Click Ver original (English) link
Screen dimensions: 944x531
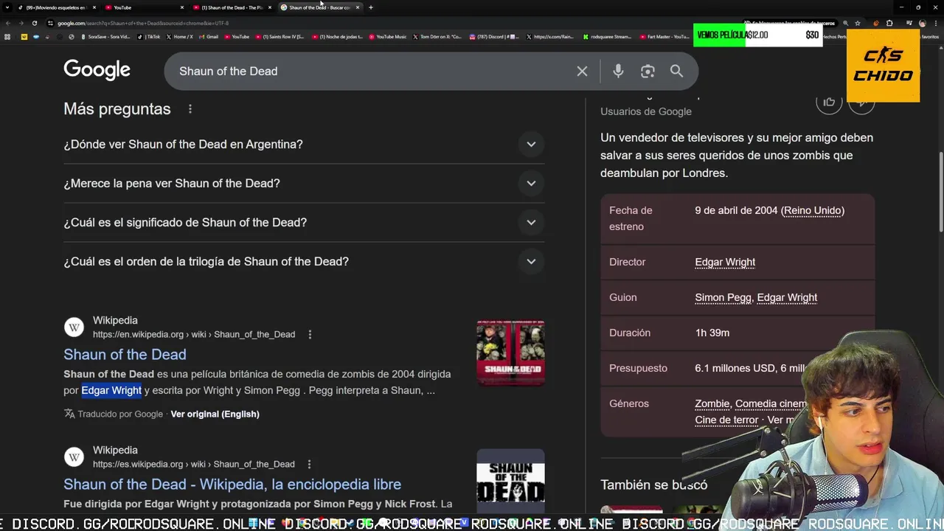[x=215, y=414]
